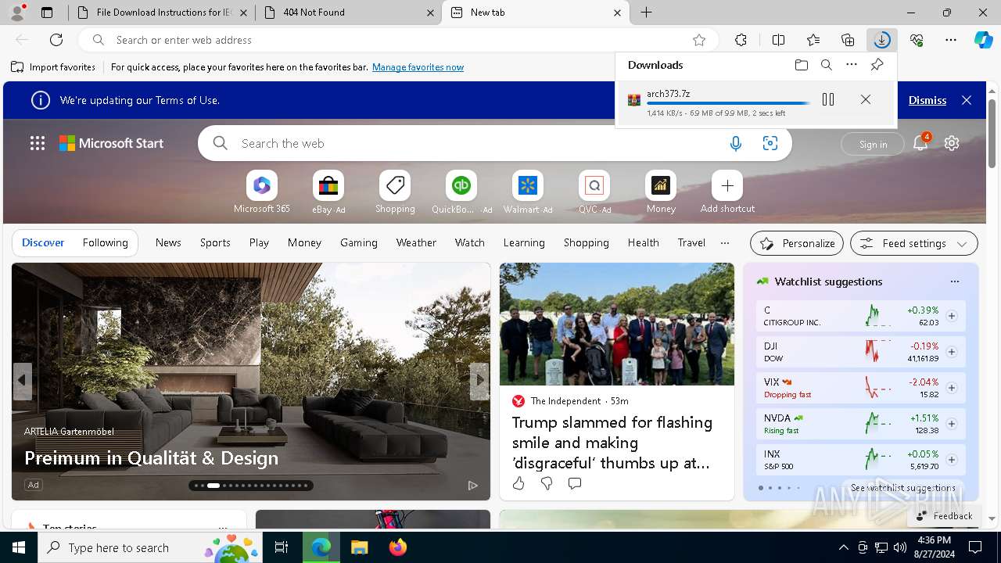Add VIX to watchlist

point(952,388)
